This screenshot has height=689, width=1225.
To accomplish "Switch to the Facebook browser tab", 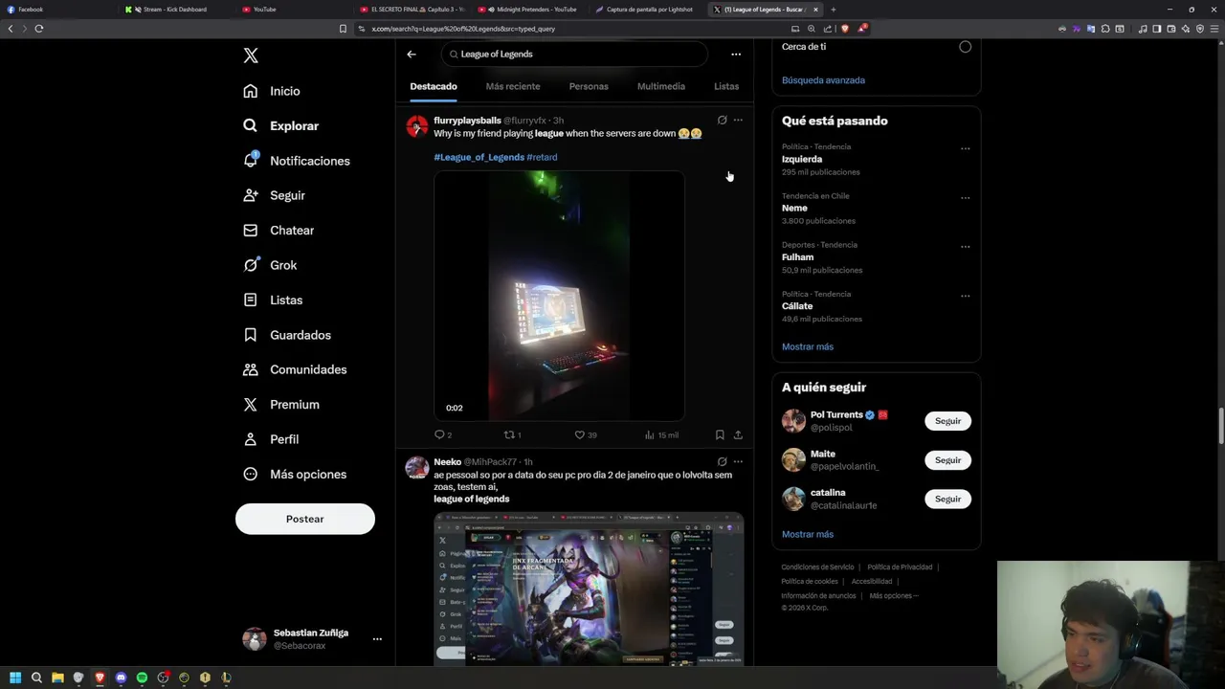I will pyautogui.click(x=57, y=10).
